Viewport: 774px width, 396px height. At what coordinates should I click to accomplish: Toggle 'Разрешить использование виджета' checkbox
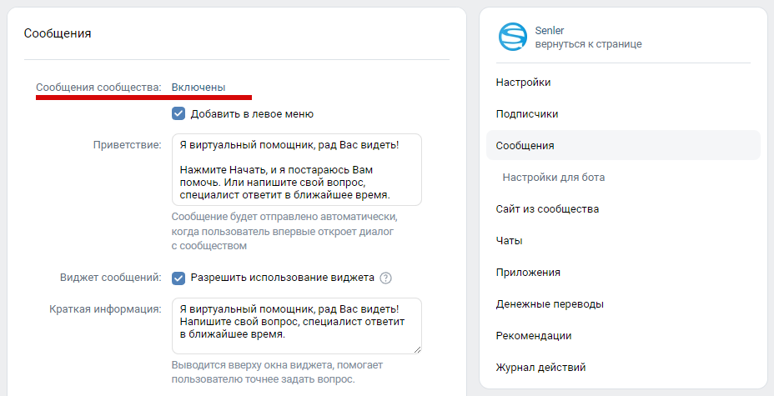(x=178, y=278)
